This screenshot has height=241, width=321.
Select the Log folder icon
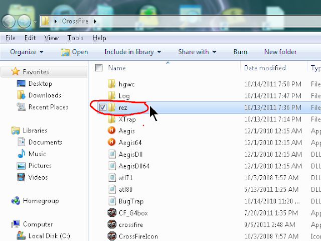tap(111, 95)
